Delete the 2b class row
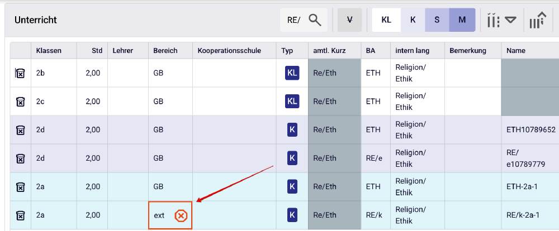This screenshot has height=231, width=559. coord(20,73)
